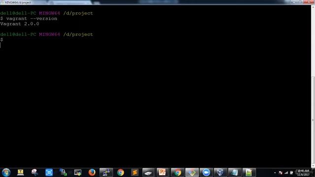This screenshot has width=315, height=177.
Task: Click the scrollbar down arrow in the terminal
Action: pos(313,166)
